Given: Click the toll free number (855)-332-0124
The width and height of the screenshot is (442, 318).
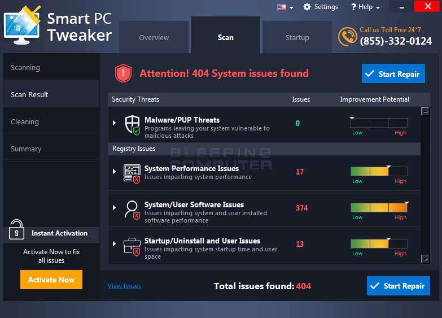Looking at the screenshot, I should tap(396, 41).
